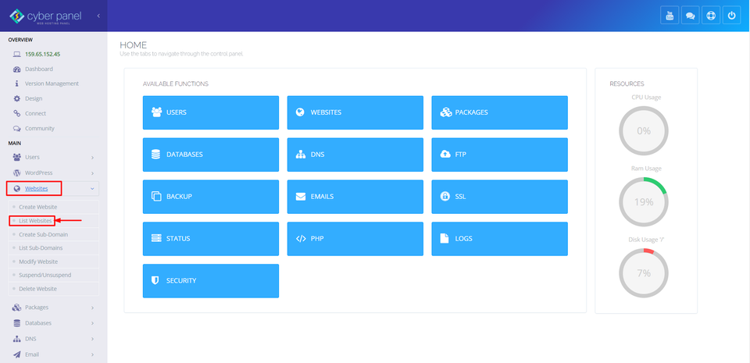Click the blue DATABASES tile
The width and height of the screenshot is (750, 363).
(210, 155)
